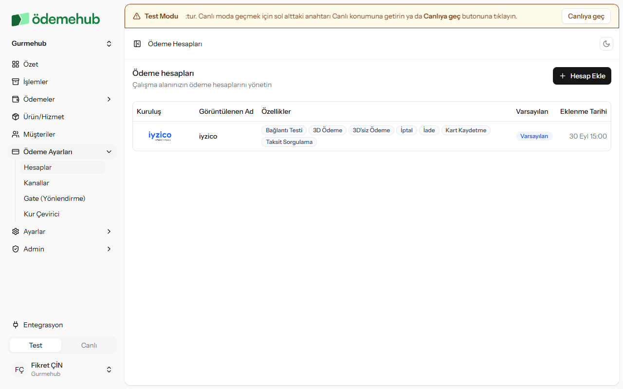Click the Ödeme Hesapları breadcrumb

pos(175,44)
